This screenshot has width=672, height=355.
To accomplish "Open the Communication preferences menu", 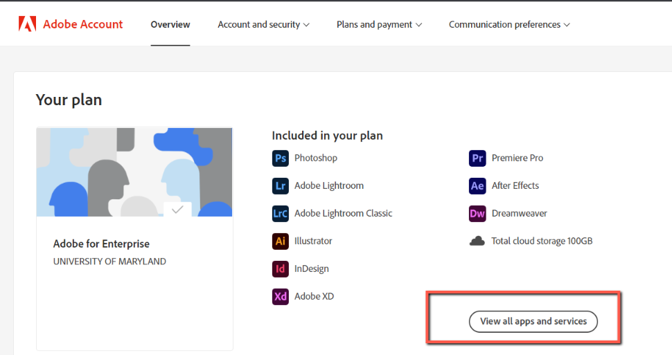I will (x=510, y=24).
